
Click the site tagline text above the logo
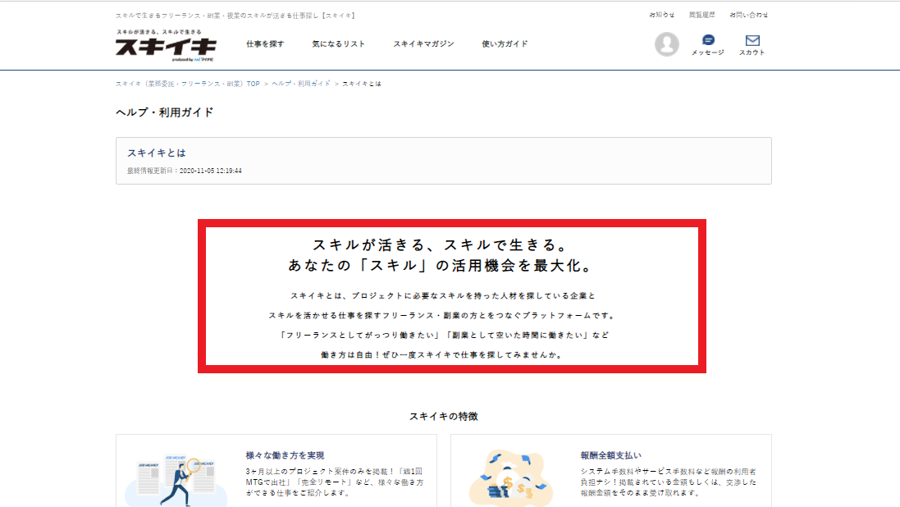click(x=235, y=16)
